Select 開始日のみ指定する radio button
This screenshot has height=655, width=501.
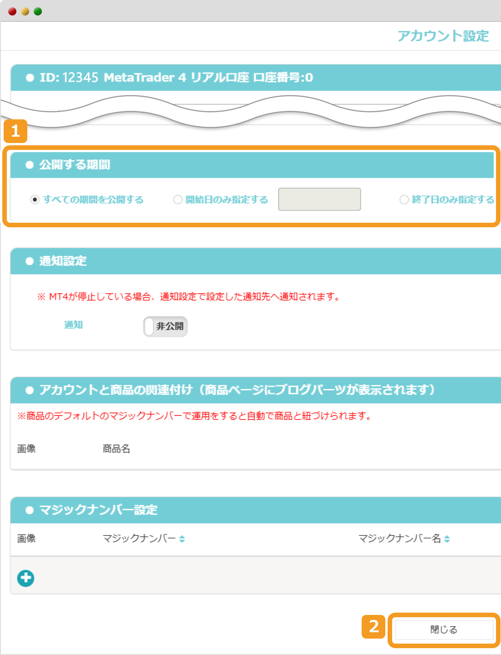178,199
